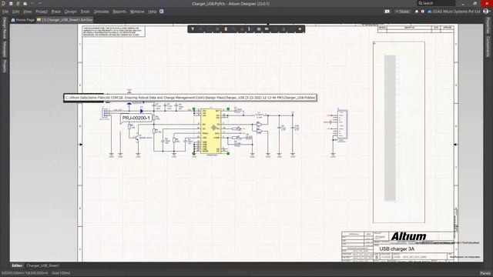This screenshot has height=277, width=493.
Task: Activate the Place Text String tool
Action: [x=283, y=29]
